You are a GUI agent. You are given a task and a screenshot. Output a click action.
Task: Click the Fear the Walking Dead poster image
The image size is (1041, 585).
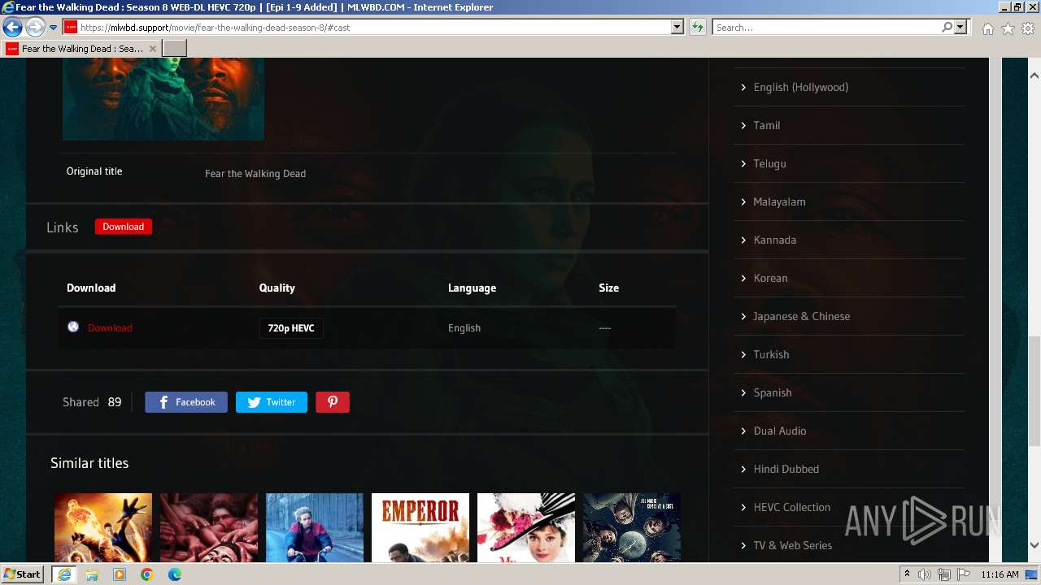[x=163, y=99]
